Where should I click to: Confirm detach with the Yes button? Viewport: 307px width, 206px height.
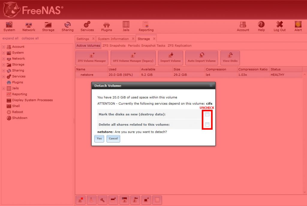tap(99, 139)
